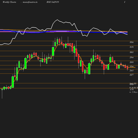Click the 318 price axis label
The width and height of the screenshot is (138, 138).
pos(131,47)
